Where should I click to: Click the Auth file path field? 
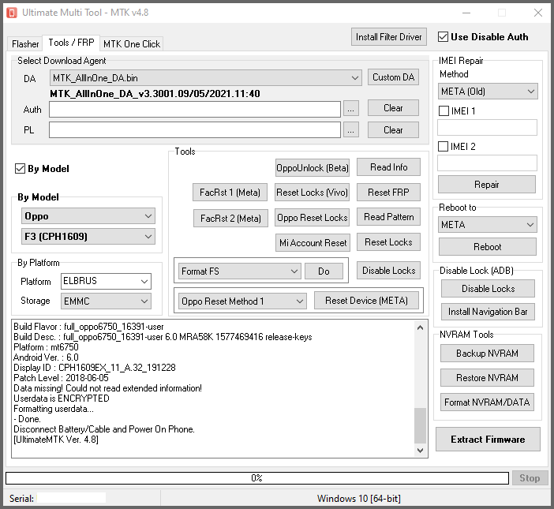pos(194,109)
